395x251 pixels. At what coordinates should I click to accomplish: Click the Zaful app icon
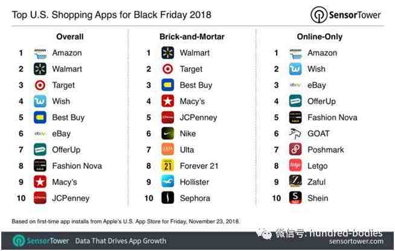(295, 182)
